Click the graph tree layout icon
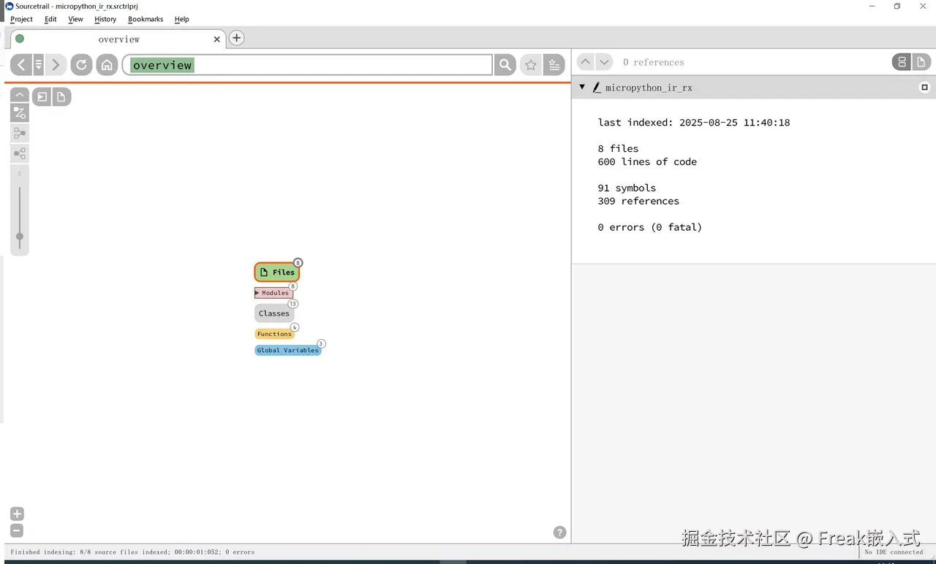Viewport: 936px width, 564px height. pyautogui.click(x=20, y=153)
